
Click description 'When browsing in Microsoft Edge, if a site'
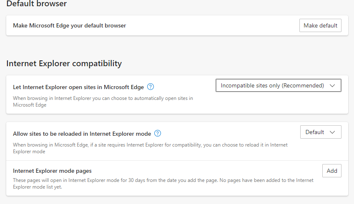pos(150,148)
